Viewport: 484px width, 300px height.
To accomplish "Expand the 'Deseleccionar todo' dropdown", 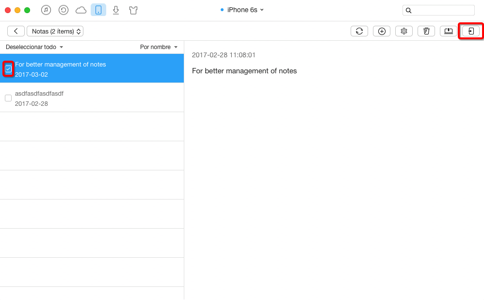I will (34, 47).
